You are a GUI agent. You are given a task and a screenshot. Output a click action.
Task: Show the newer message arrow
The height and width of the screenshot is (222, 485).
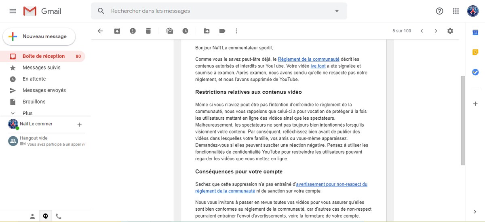coord(422,31)
